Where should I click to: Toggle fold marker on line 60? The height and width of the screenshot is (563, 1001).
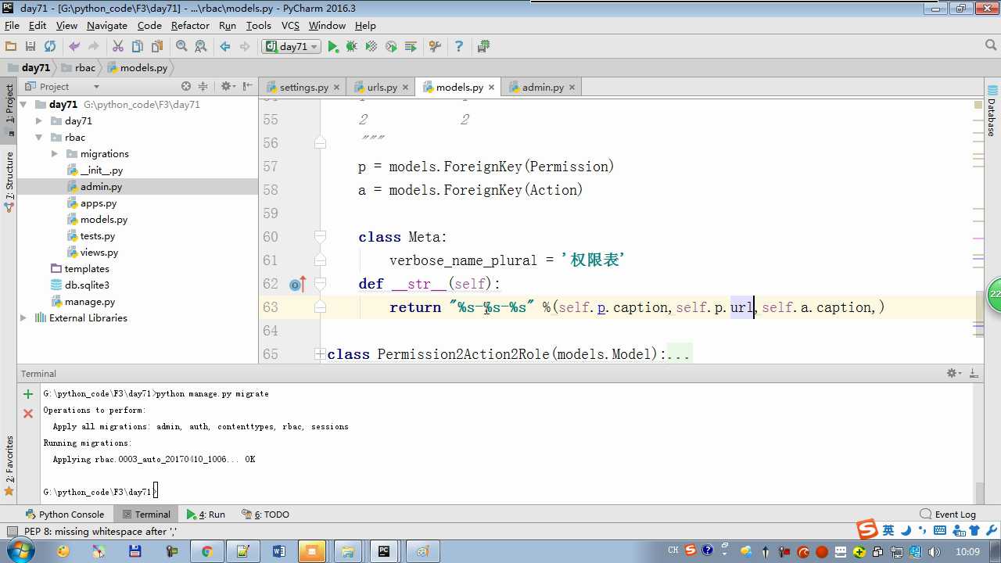coord(320,237)
